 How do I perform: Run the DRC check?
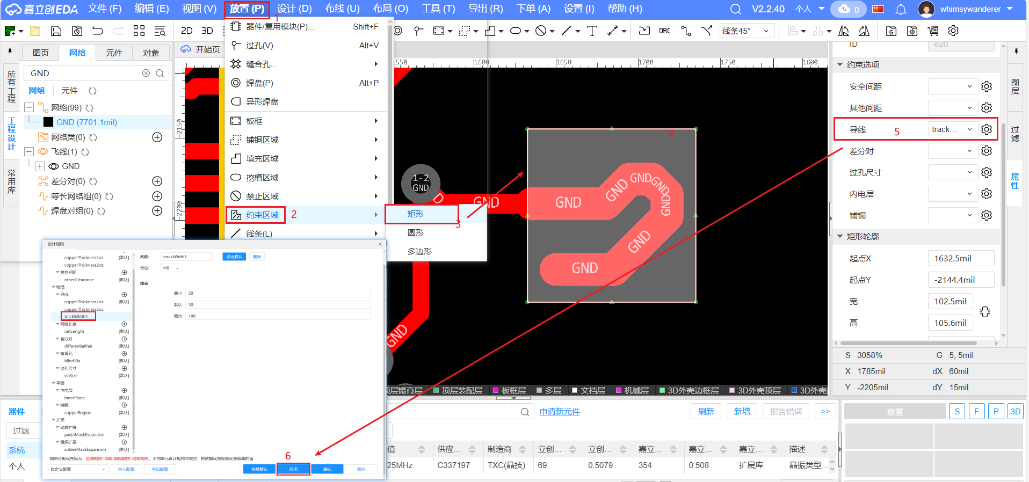(x=665, y=31)
